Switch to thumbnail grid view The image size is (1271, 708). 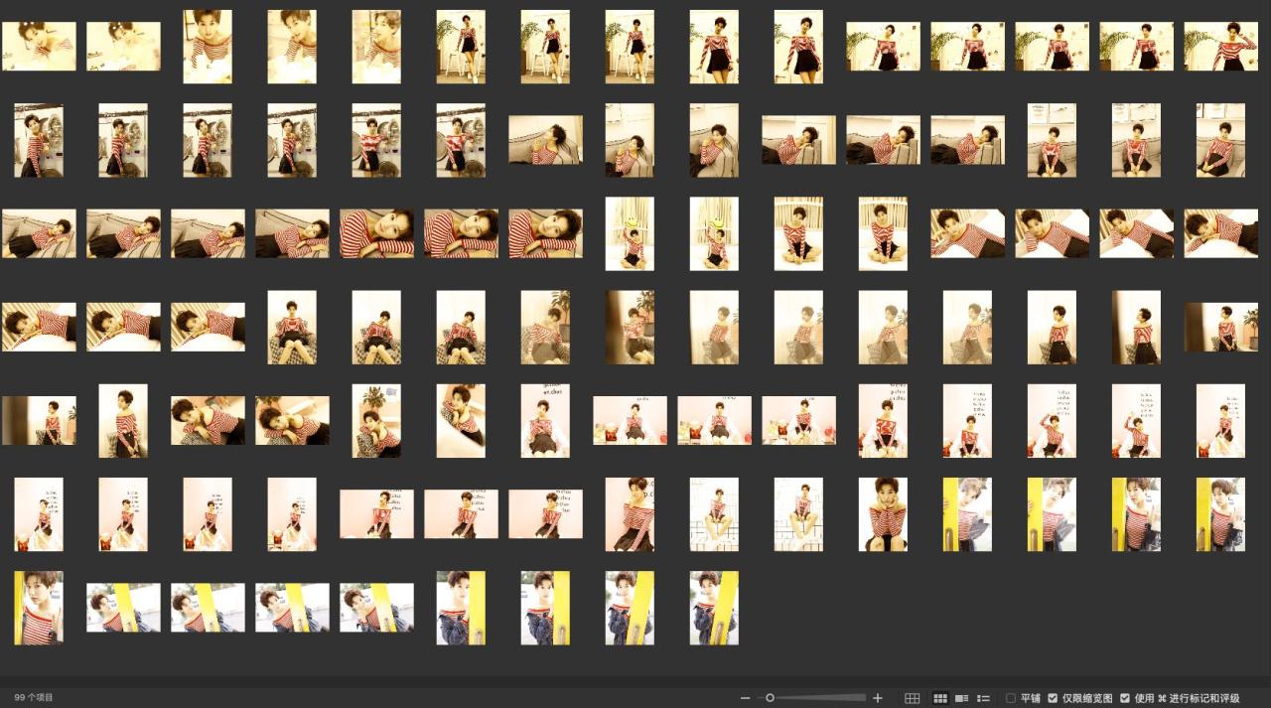coord(939,698)
